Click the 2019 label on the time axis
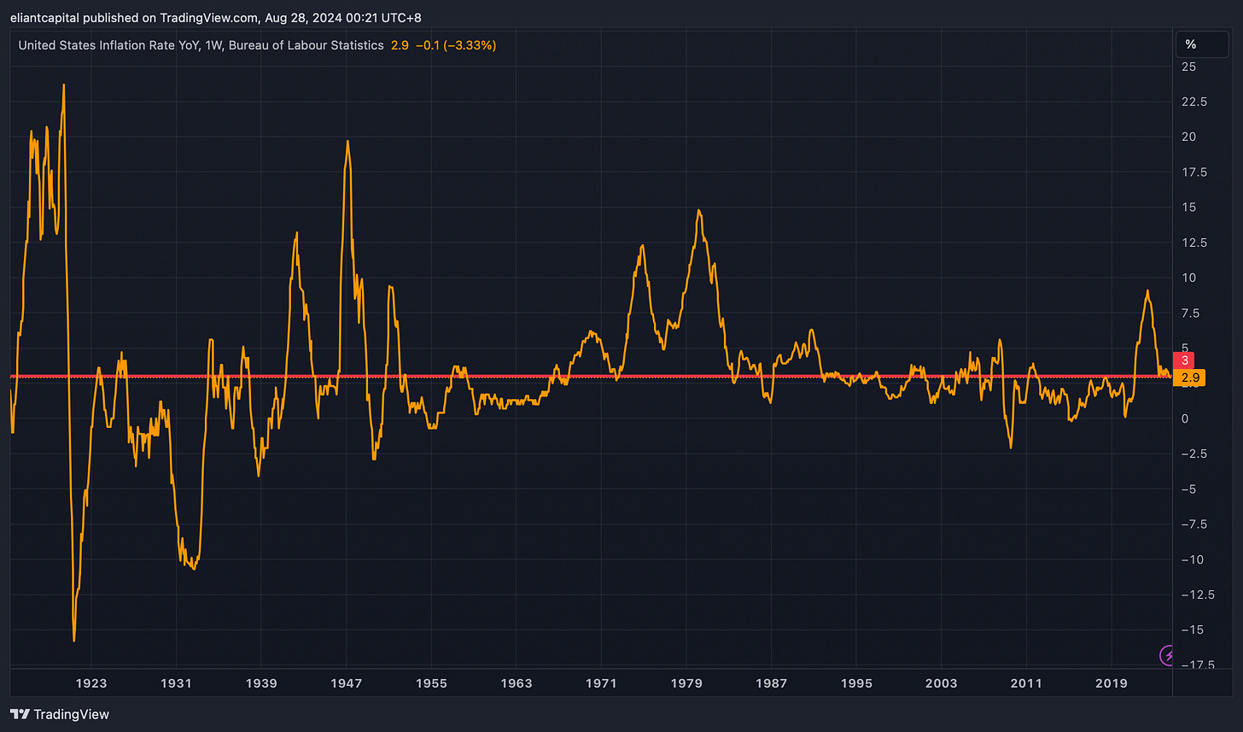The width and height of the screenshot is (1243, 732). pyautogui.click(x=1112, y=683)
